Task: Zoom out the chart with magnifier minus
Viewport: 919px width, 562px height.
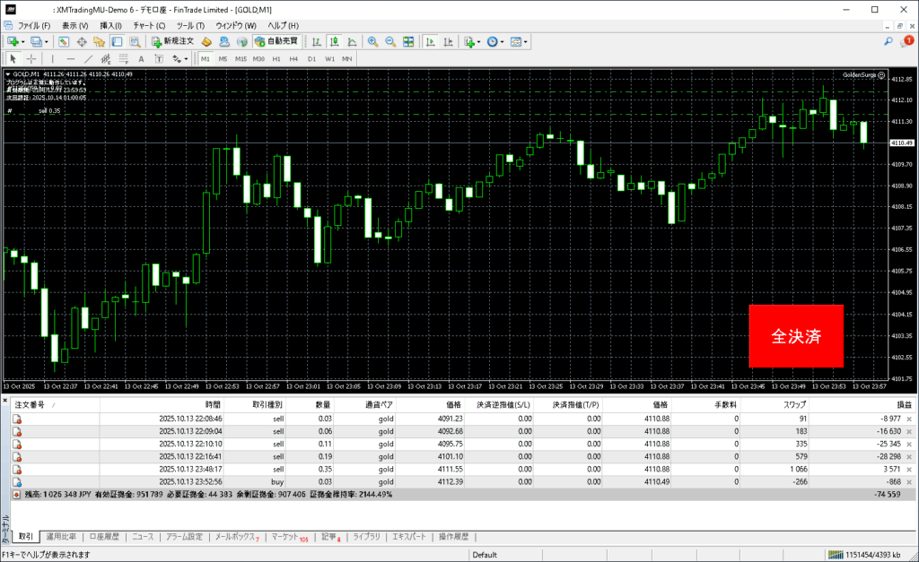Action: [390, 41]
